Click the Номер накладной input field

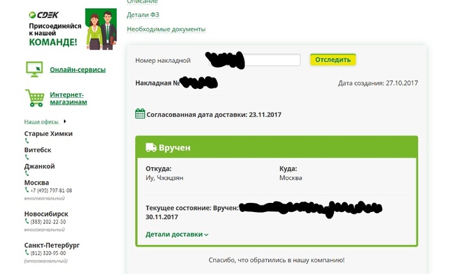coord(273,60)
